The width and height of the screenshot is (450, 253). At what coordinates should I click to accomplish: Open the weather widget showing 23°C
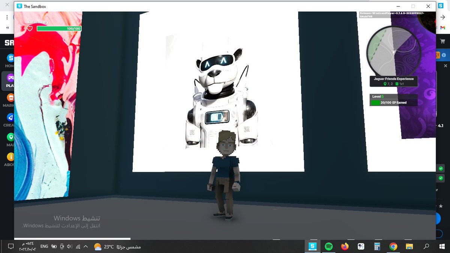click(x=117, y=247)
